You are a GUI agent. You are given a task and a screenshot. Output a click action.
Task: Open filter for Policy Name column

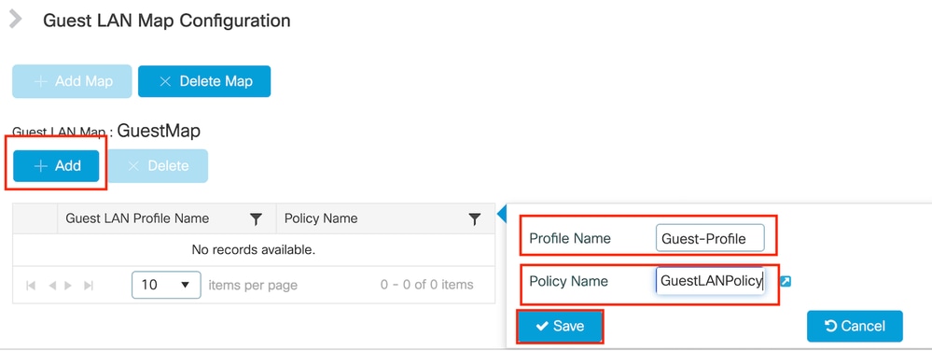coord(474,219)
